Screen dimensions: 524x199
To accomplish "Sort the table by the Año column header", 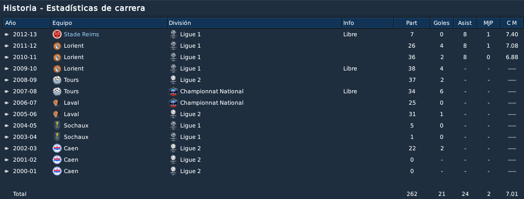I will click(26, 23).
